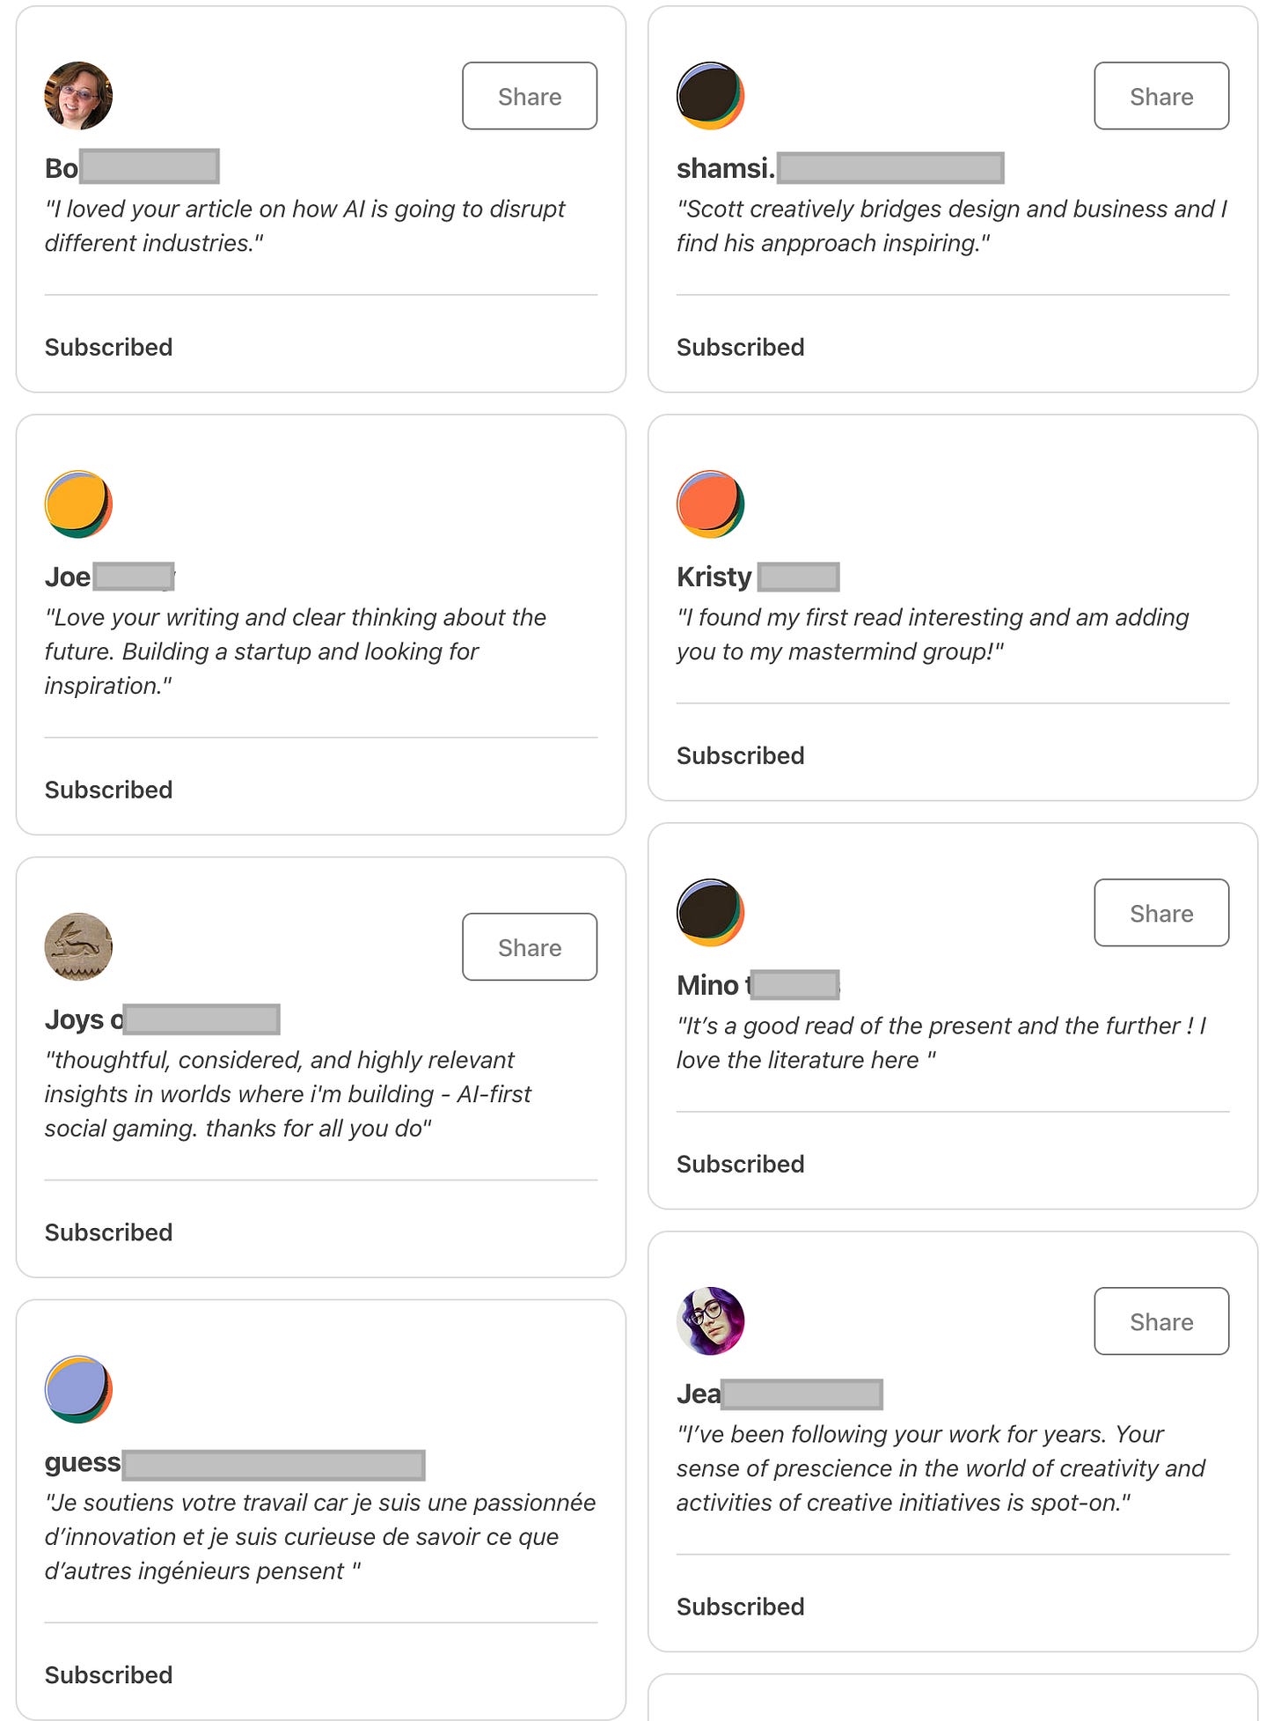Click the Subscribed label on Bo's card
1281x1721 pixels.
click(x=108, y=347)
